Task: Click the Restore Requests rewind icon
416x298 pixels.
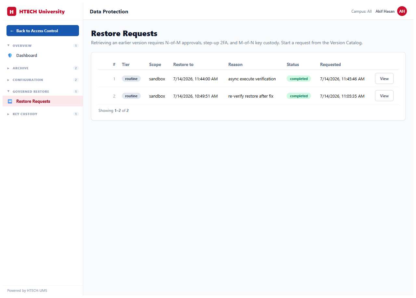Action: coord(10,102)
